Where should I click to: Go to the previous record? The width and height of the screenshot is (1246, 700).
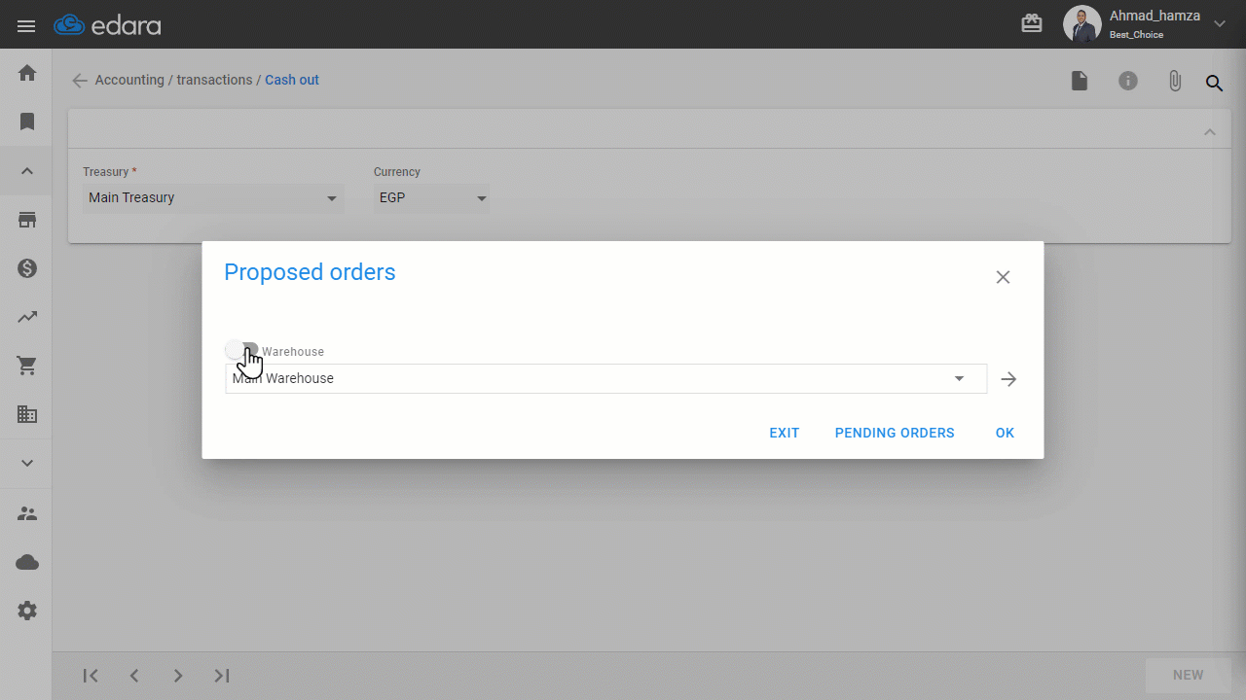[134, 676]
